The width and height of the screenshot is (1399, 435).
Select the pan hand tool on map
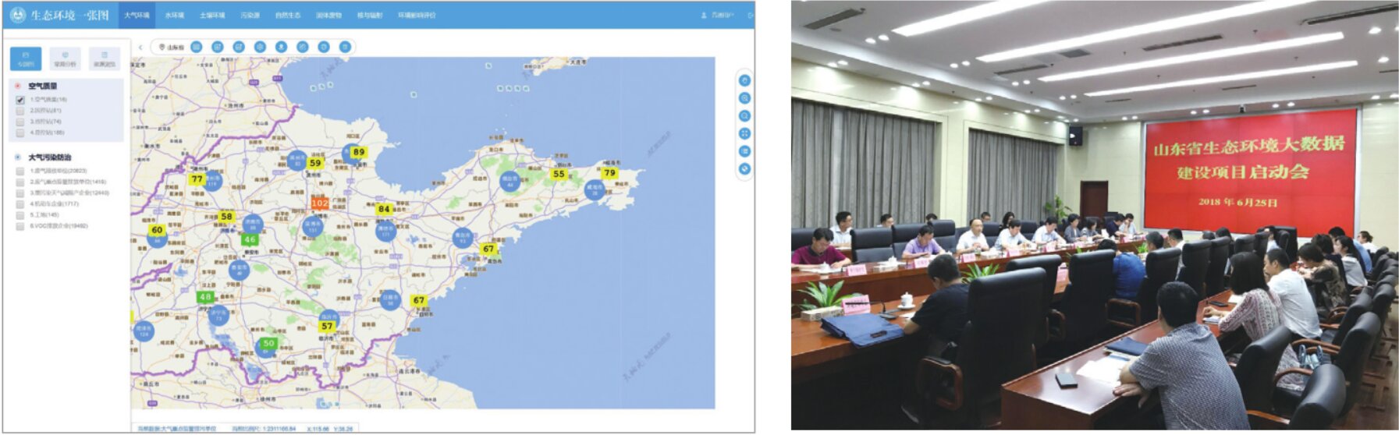point(744,80)
